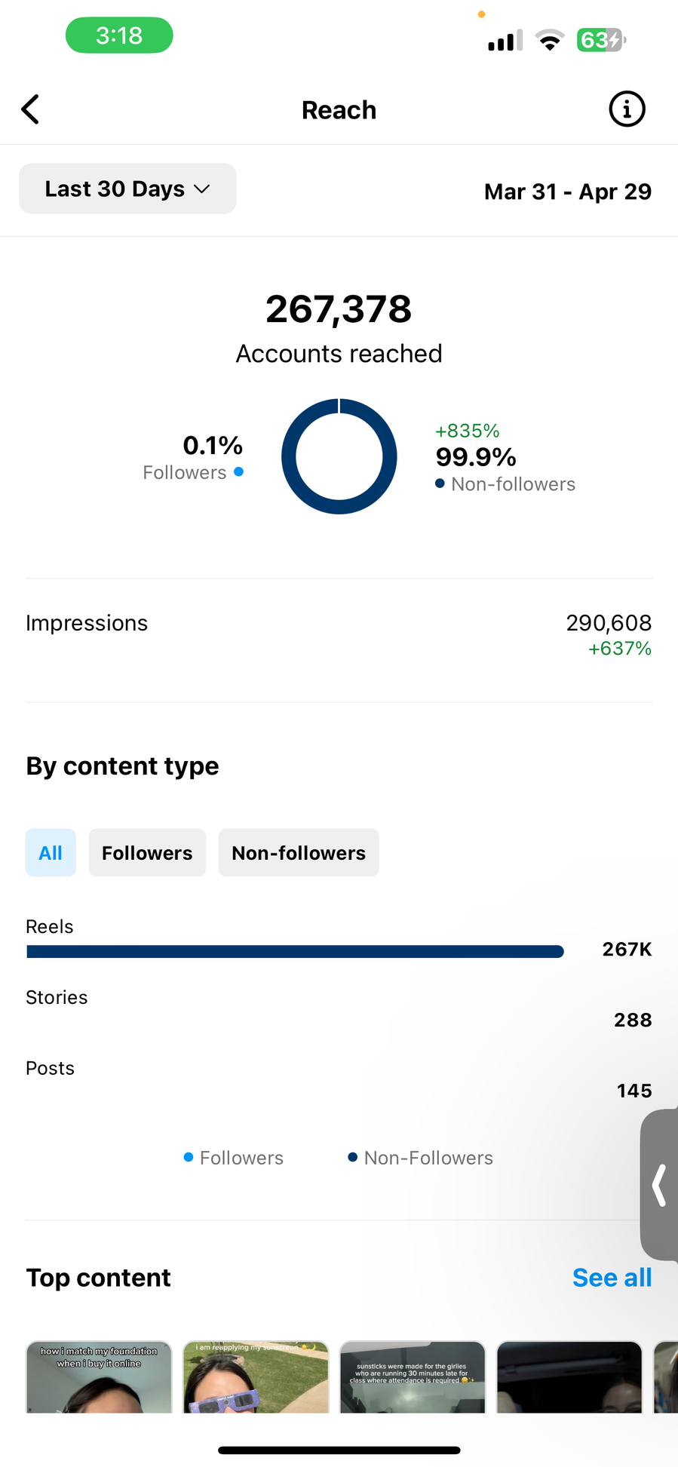Tap the Mar 31 - Apr 29 date range

[567, 192]
